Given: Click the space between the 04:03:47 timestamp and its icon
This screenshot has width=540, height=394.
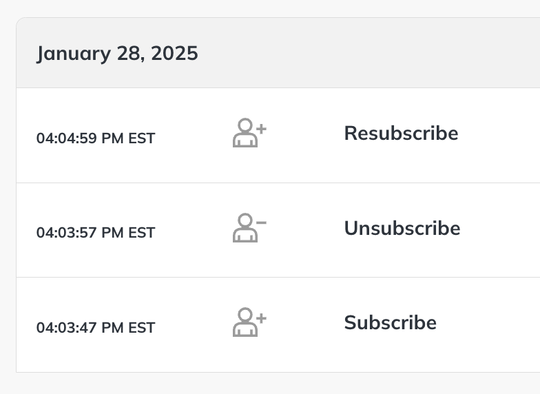Looking at the screenshot, I should [194, 324].
